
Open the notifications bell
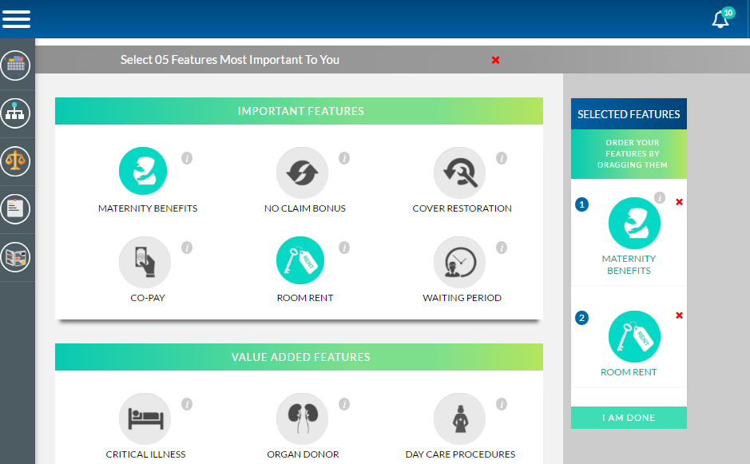720,20
